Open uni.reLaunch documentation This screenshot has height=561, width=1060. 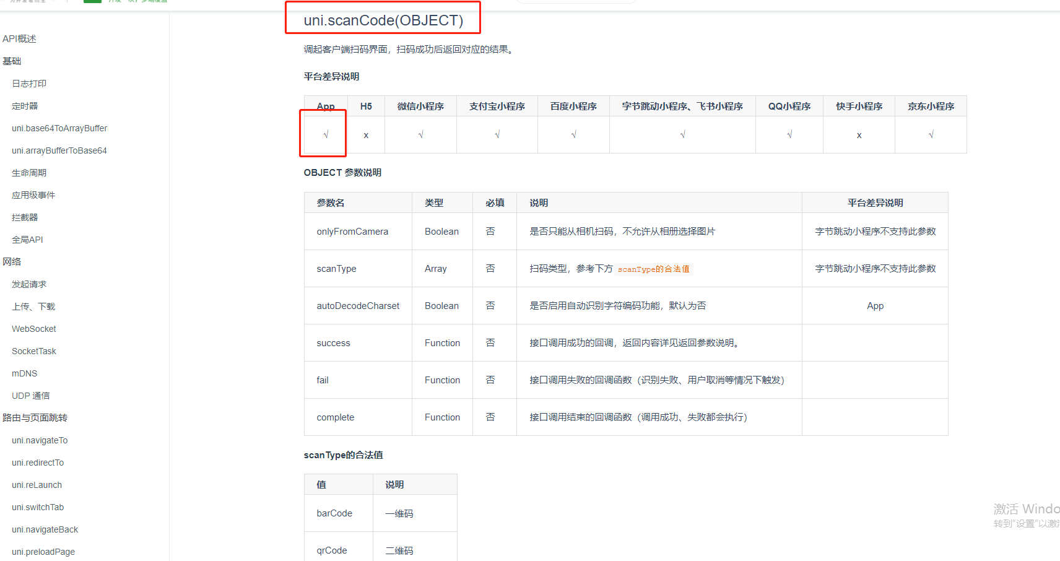37,484
